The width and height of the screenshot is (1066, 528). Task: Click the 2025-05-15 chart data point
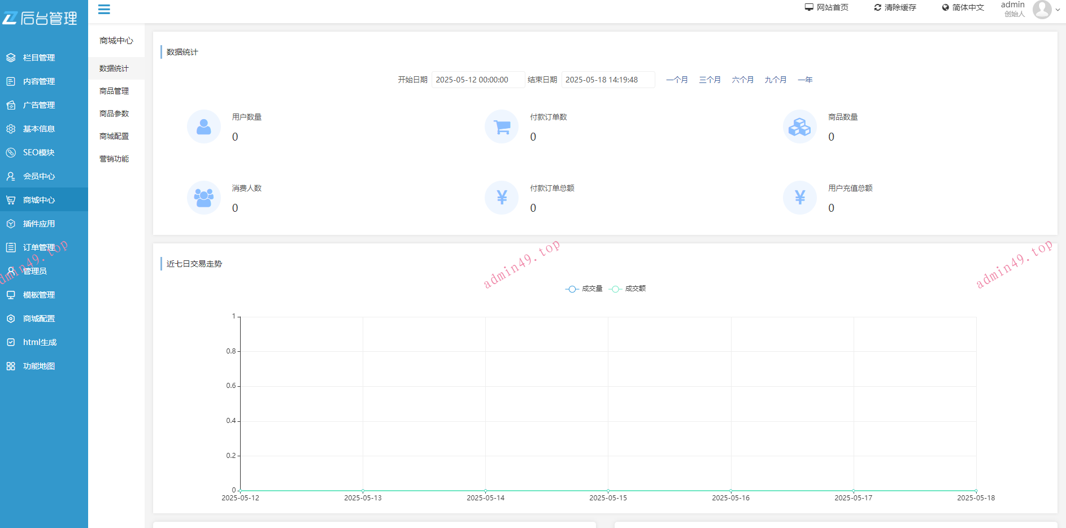(x=608, y=490)
